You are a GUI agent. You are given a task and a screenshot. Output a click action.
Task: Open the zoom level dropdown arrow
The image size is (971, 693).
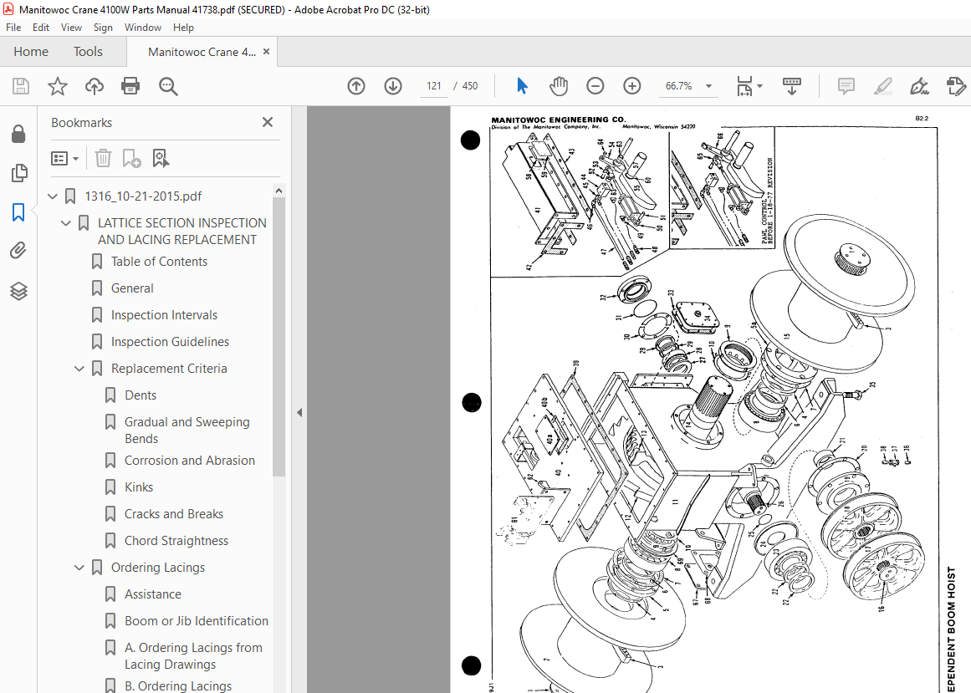click(709, 86)
